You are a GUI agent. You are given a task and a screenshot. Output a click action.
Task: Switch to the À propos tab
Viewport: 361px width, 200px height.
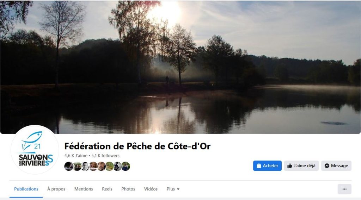(56, 189)
